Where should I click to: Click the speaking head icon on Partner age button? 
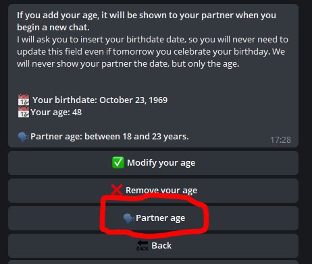pos(129,218)
